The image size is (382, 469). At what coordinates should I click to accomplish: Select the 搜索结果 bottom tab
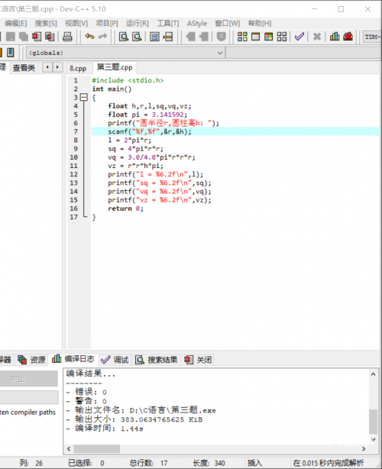156,360
